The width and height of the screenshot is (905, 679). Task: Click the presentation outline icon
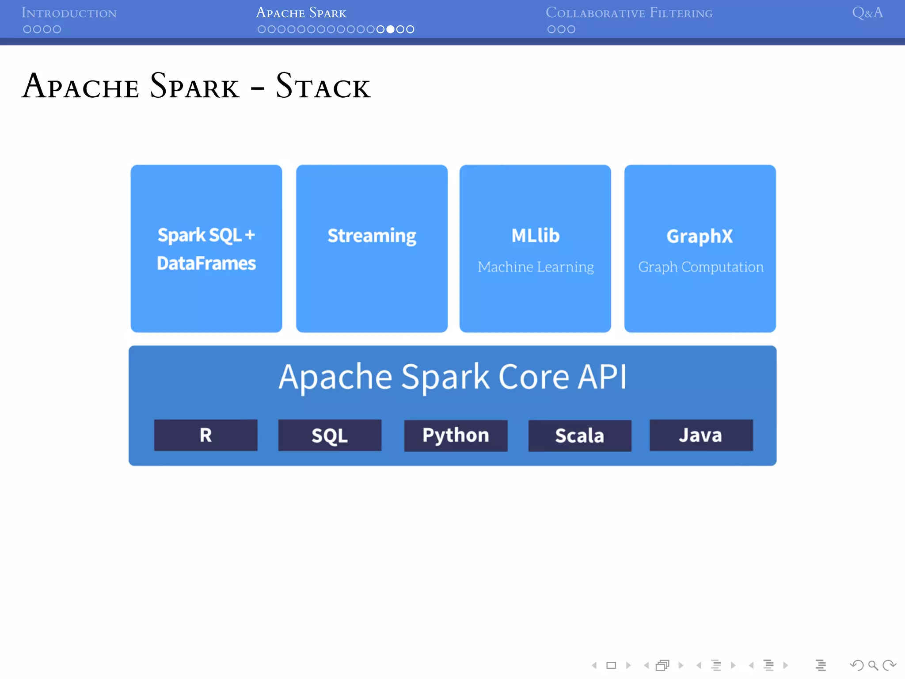click(821, 665)
